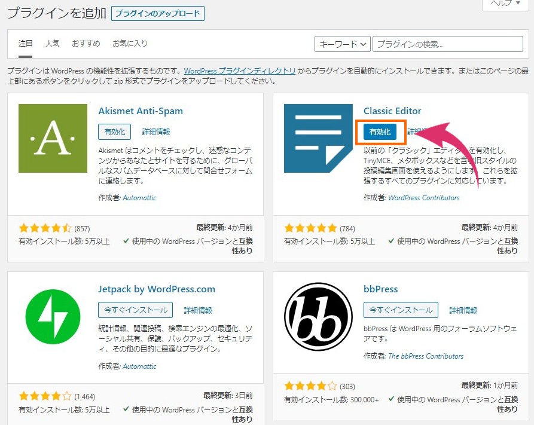This screenshot has height=425, width=534.
Task: Open the WordPress プラグインディレクトリ link
Action: [x=240, y=71]
